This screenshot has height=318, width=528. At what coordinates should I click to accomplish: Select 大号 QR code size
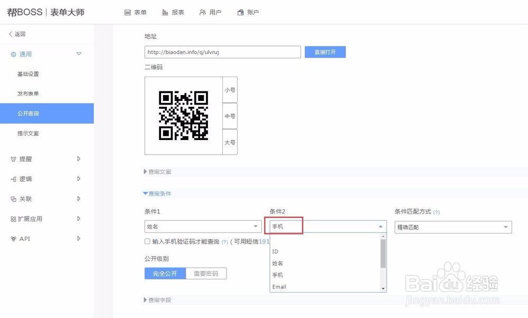230,142
